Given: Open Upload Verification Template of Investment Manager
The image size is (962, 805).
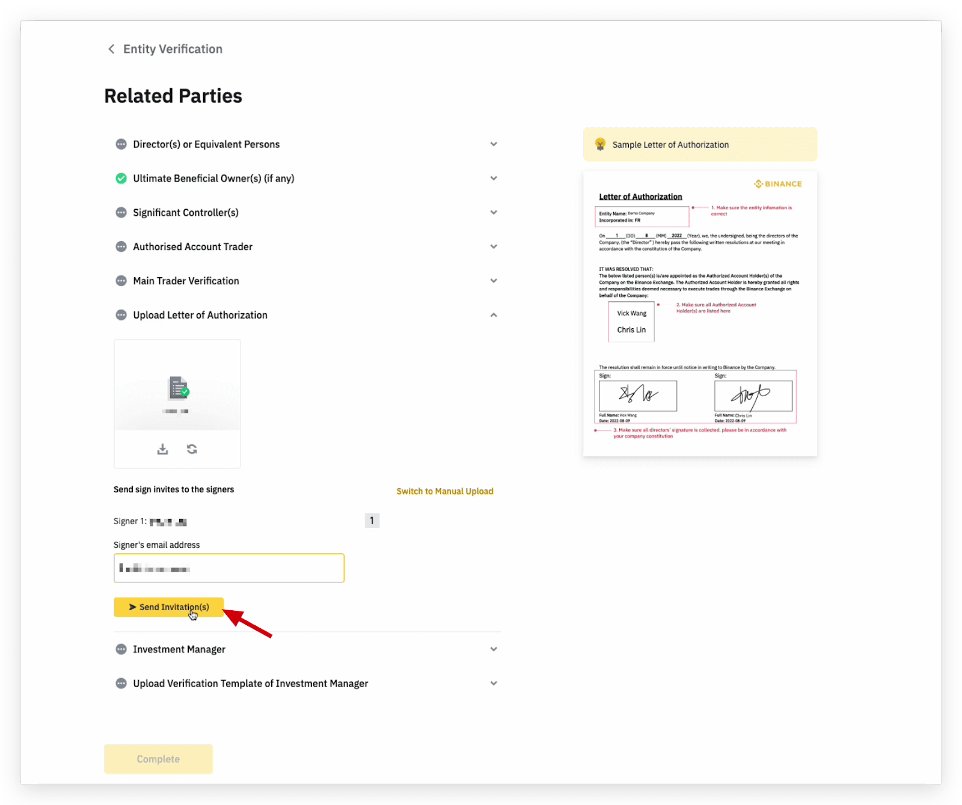Looking at the screenshot, I should [x=493, y=684].
